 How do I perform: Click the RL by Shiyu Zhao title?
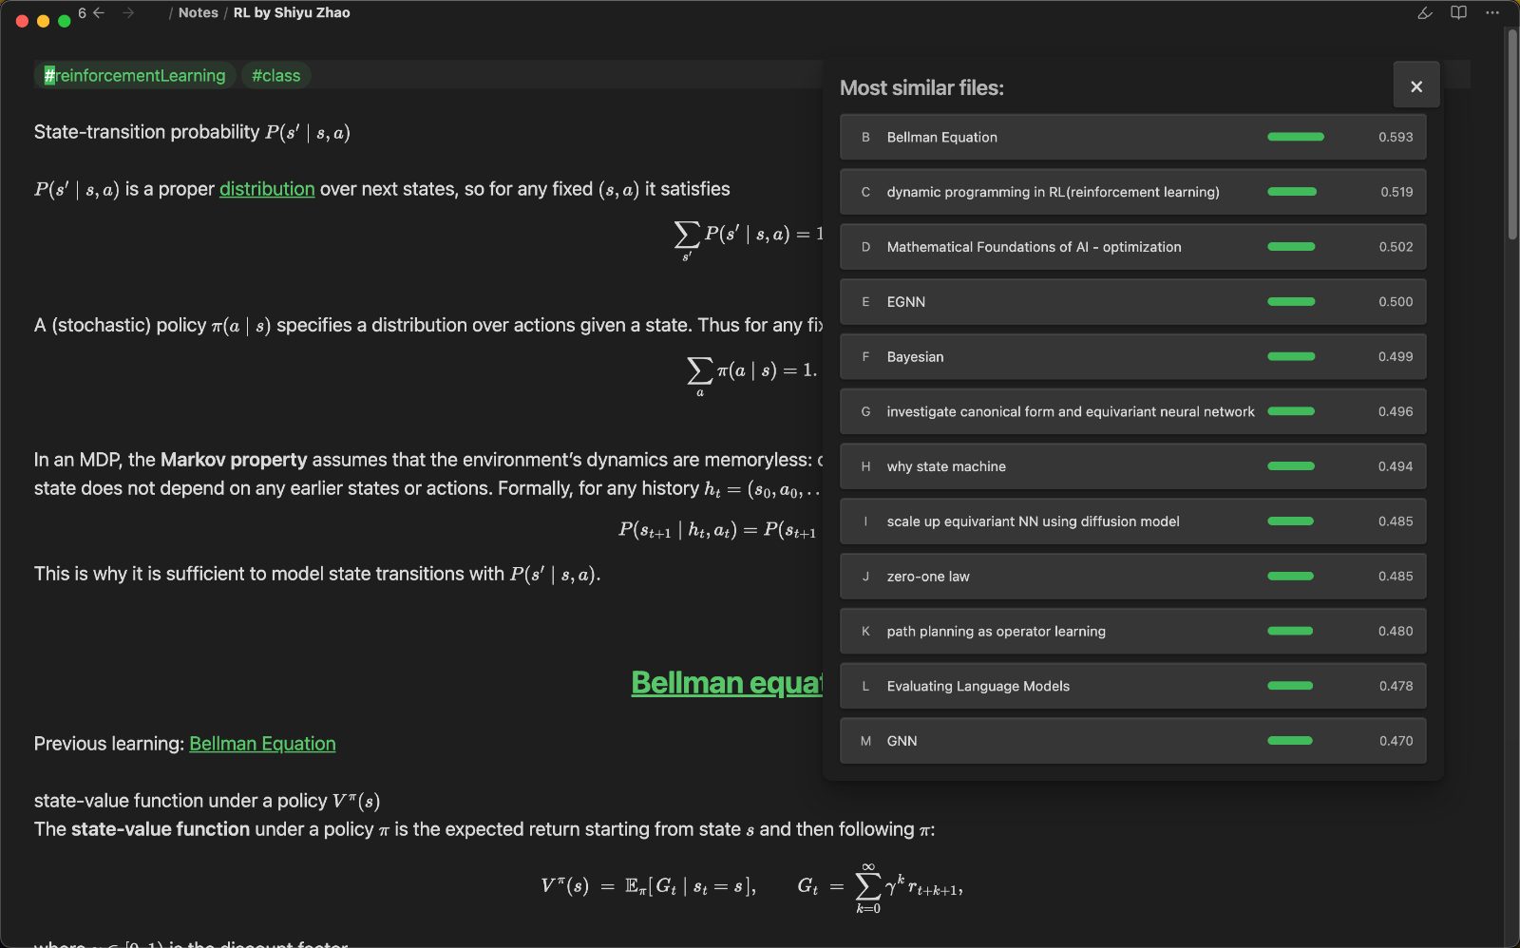pos(292,13)
